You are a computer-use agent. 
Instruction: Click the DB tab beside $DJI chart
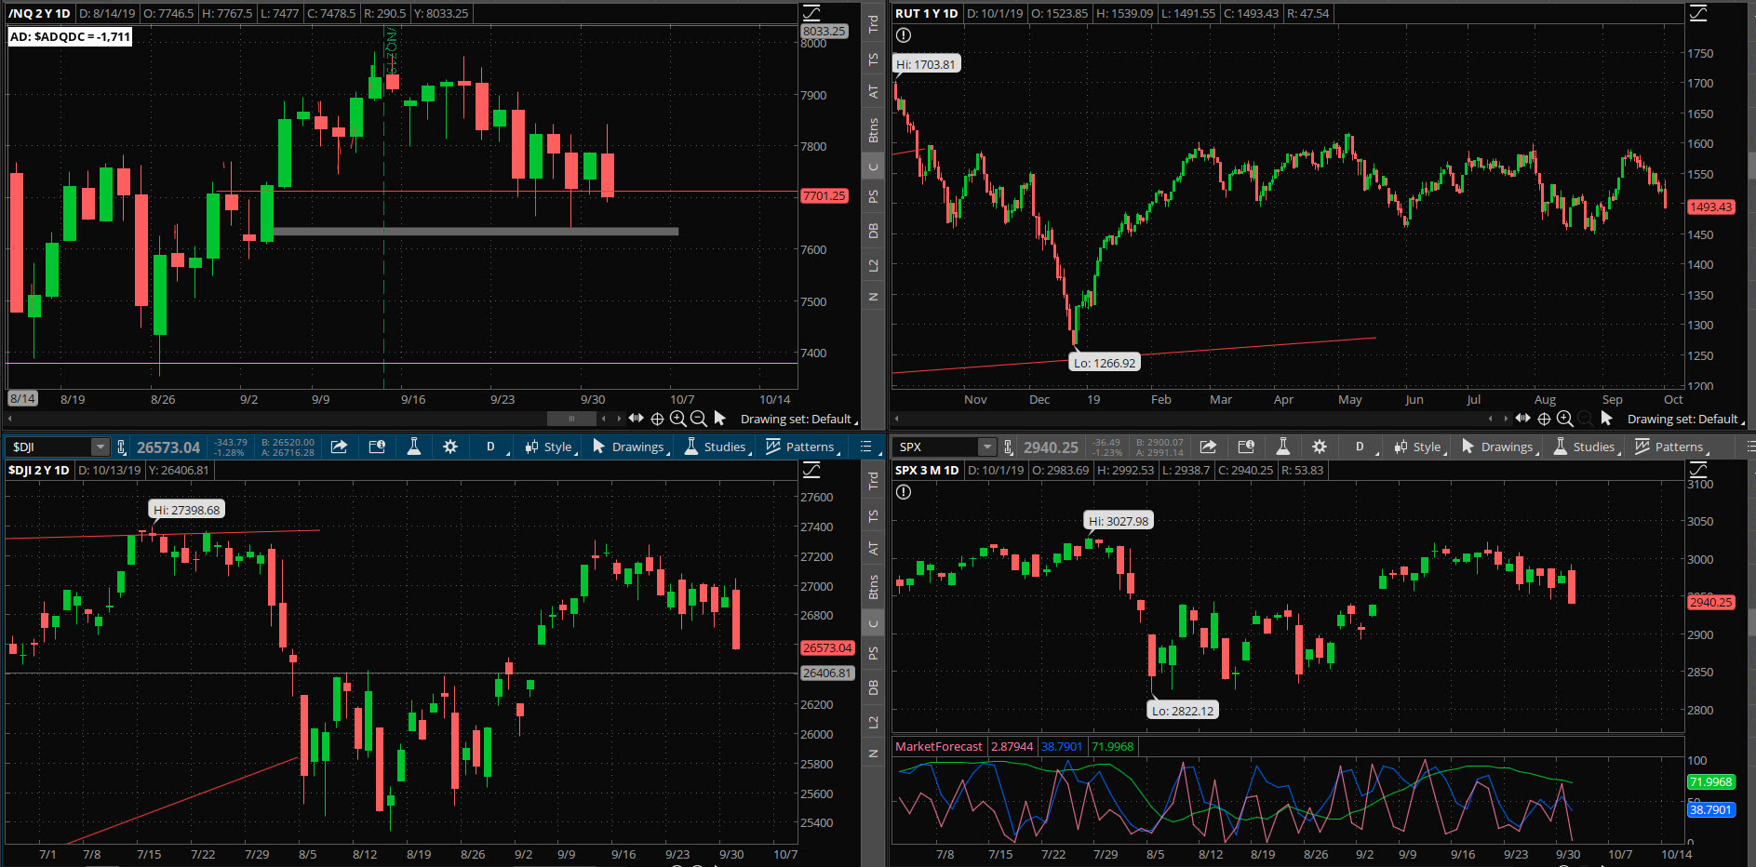click(x=873, y=687)
